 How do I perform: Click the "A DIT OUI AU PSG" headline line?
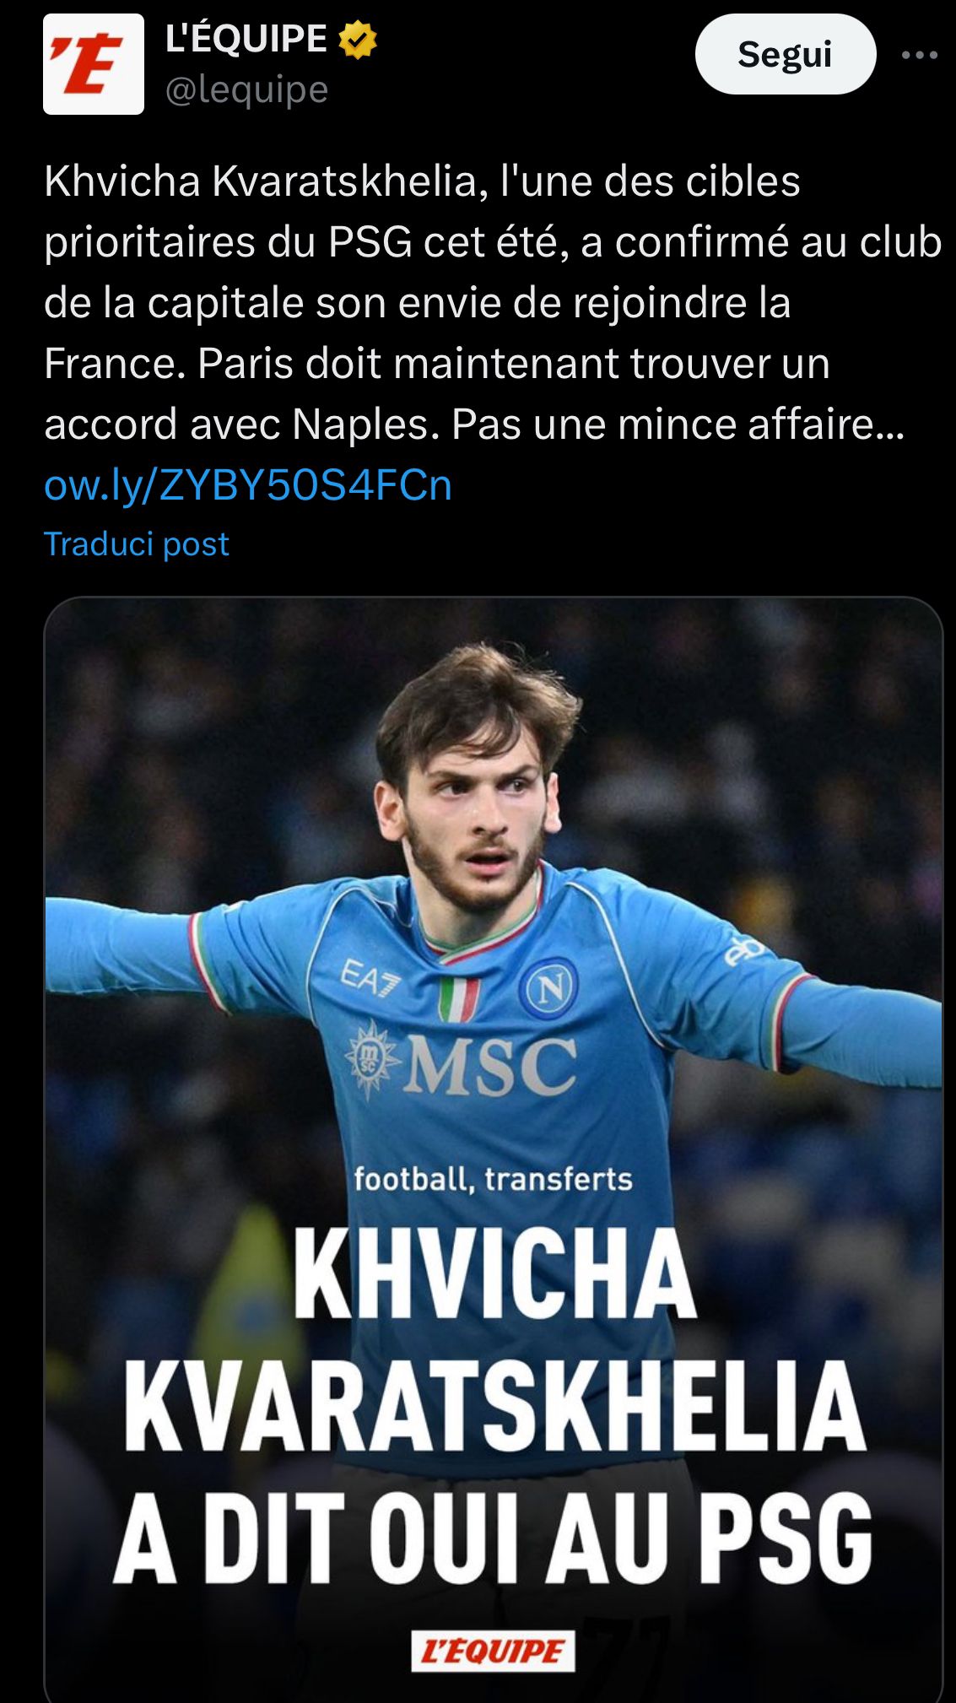[493, 1538]
